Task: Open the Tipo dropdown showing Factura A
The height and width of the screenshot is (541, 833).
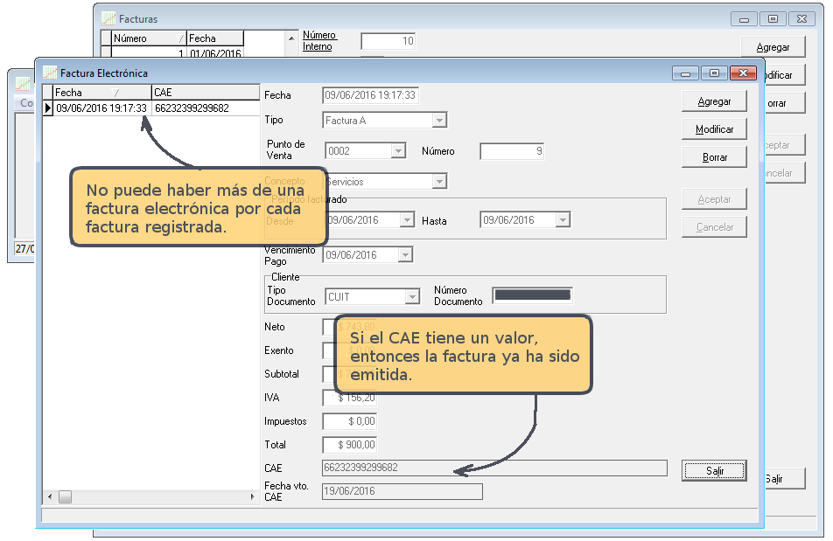Action: click(439, 121)
